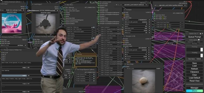Collapse the KSampler node via title dot

[125, 10]
